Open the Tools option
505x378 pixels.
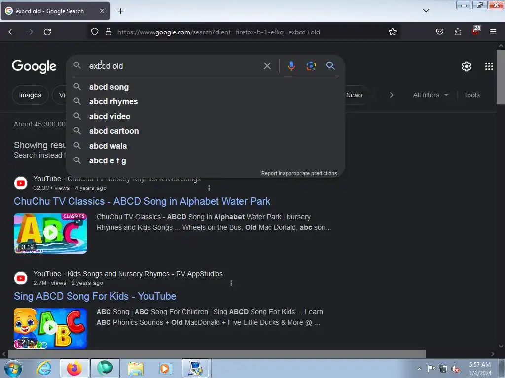pos(471,95)
